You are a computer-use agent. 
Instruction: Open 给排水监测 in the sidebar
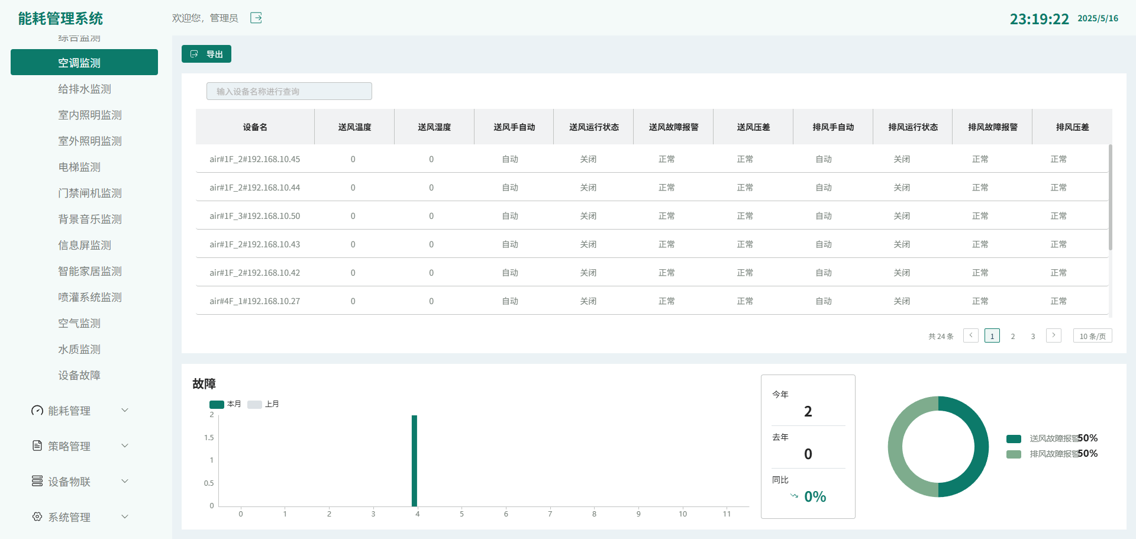[x=85, y=89]
